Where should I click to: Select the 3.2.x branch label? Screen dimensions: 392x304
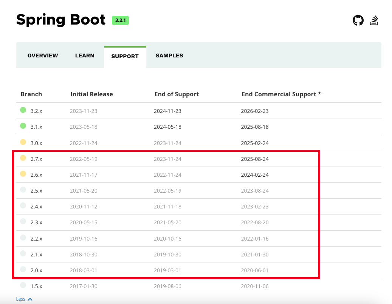[x=37, y=111]
